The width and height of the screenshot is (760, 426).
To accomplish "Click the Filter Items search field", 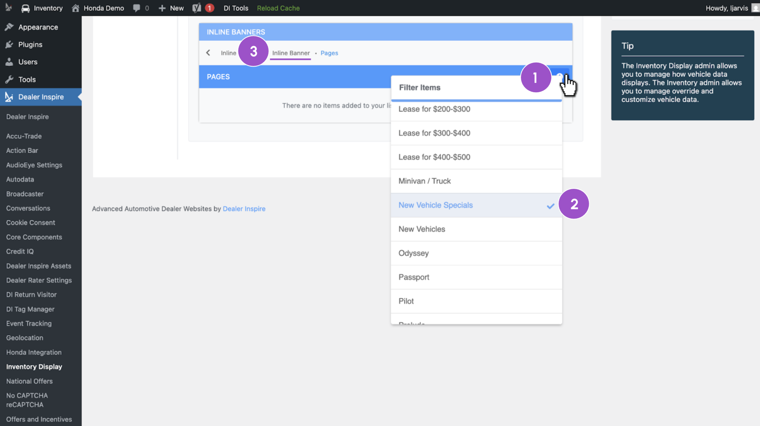I will tap(476, 88).
